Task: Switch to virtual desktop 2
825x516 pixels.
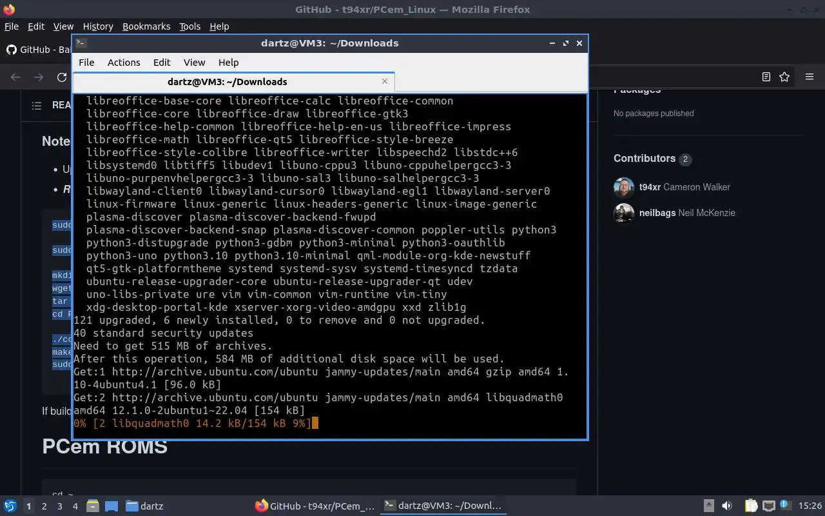Action: click(x=44, y=506)
